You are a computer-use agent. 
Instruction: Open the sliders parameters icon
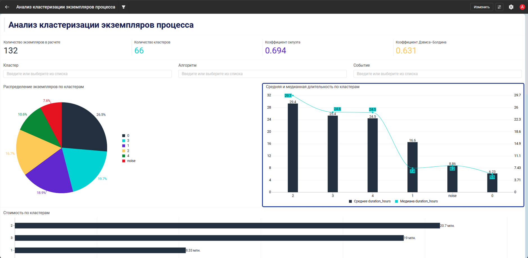point(499,7)
